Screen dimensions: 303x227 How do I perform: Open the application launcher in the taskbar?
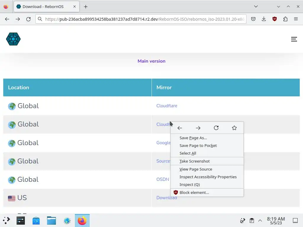(7, 220)
